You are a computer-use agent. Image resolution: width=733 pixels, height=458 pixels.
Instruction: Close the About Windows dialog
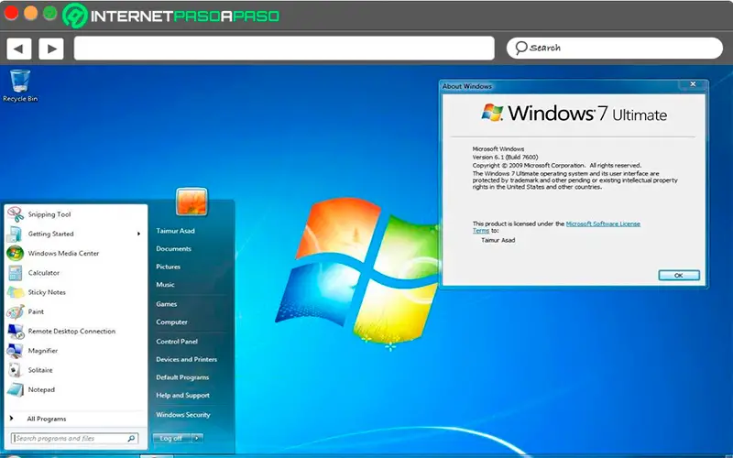pyautogui.click(x=693, y=84)
